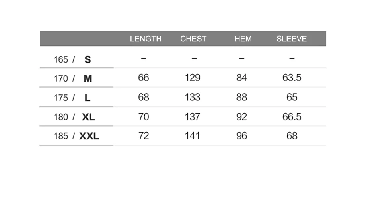Click the XXL length value 72
Image resolution: width=366 pixels, height=200 pixels.
point(143,136)
